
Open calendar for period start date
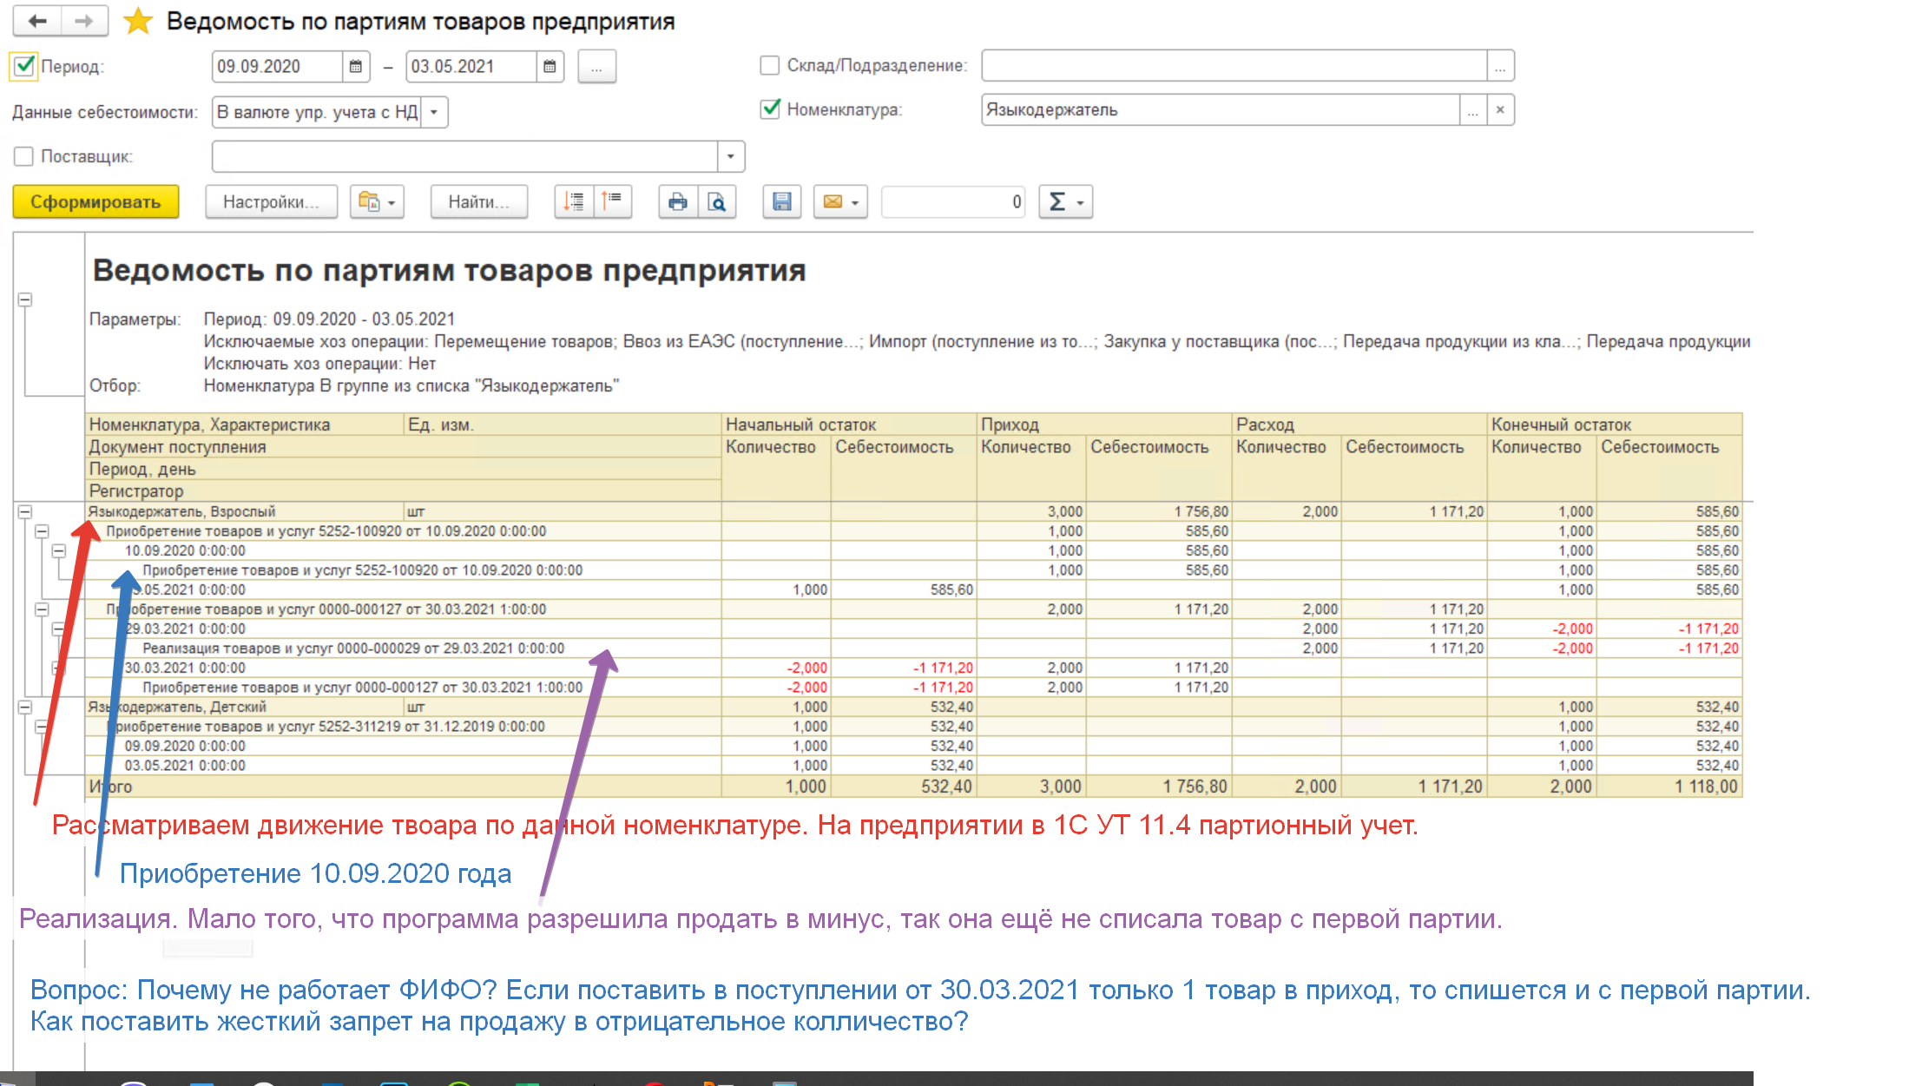coord(355,67)
